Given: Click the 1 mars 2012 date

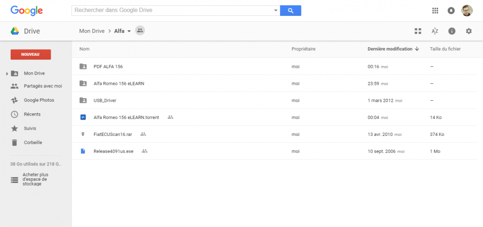Looking at the screenshot, I should coord(381,100).
